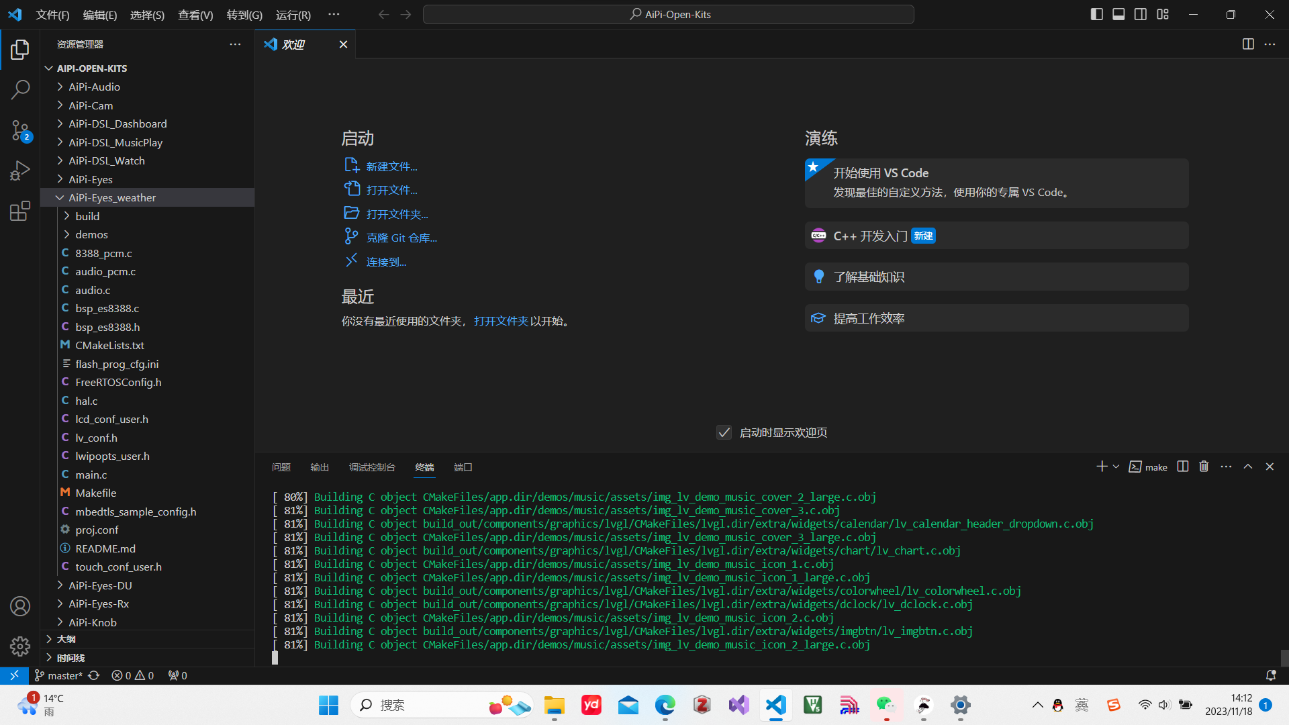Open the Manage gear in activity bar
Image resolution: width=1289 pixels, height=725 pixels.
pyautogui.click(x=20, y=646)
